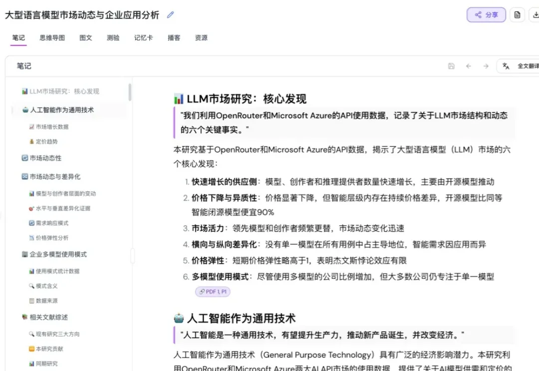
Task: Click the save icon in the note toolbar
Action: point(451,66)
